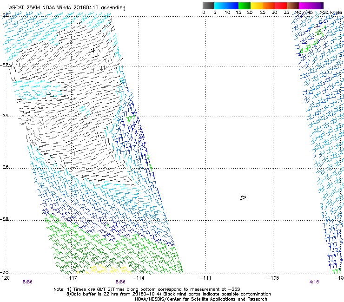Pick the red 30–35 knots legend segment
The height and width of the screenshot is (302, 344).
click(x=281, y=6)
